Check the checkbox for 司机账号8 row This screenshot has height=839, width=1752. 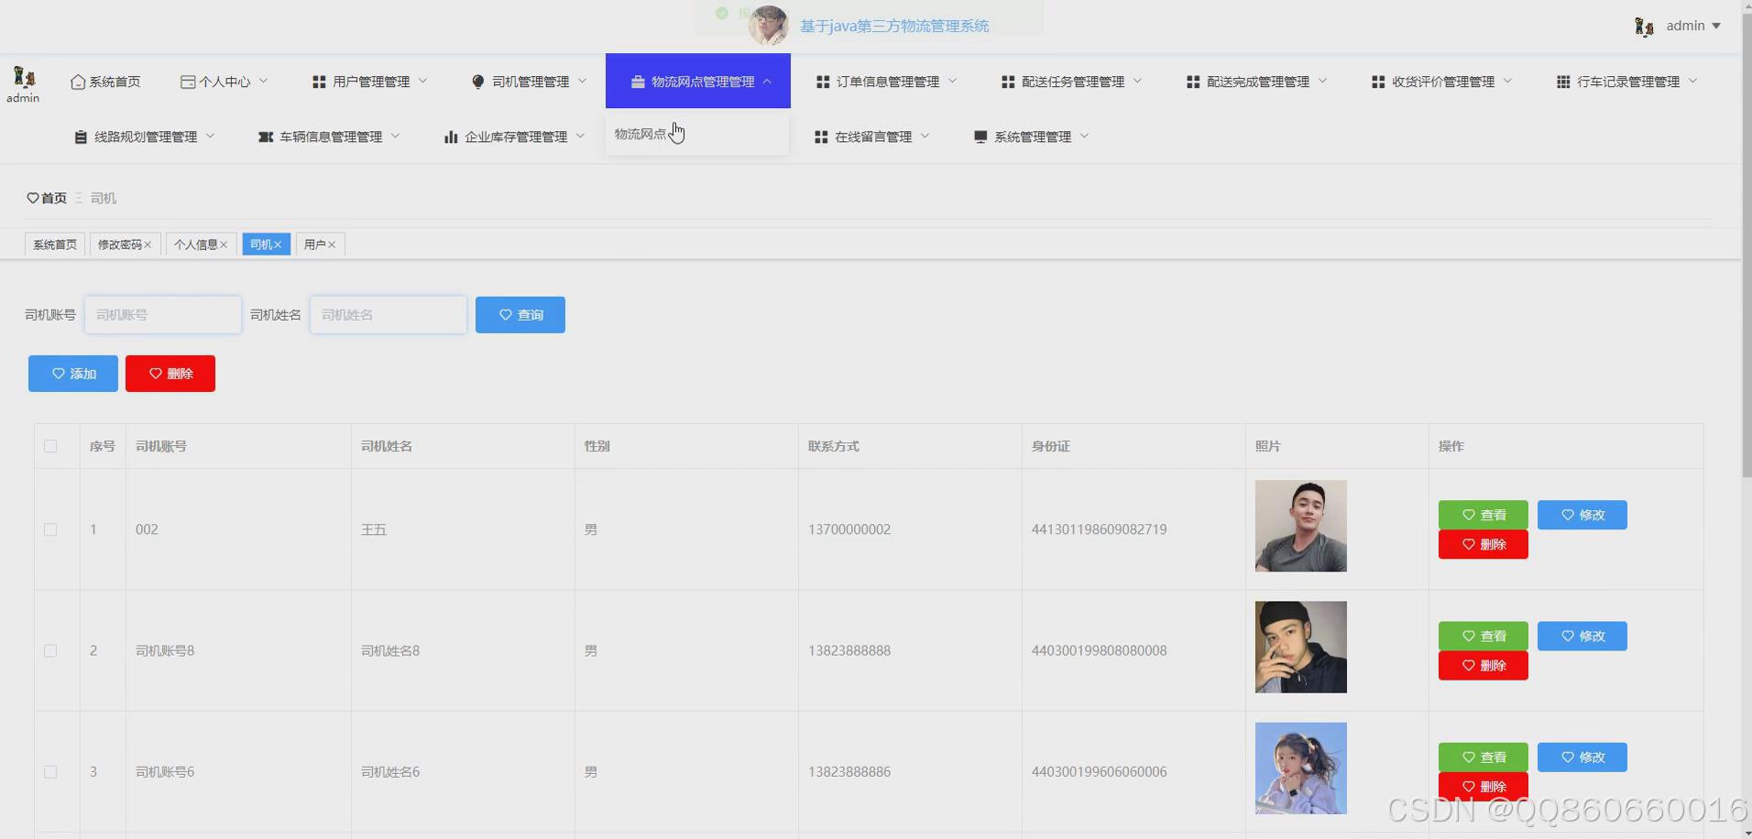point(50,650)
